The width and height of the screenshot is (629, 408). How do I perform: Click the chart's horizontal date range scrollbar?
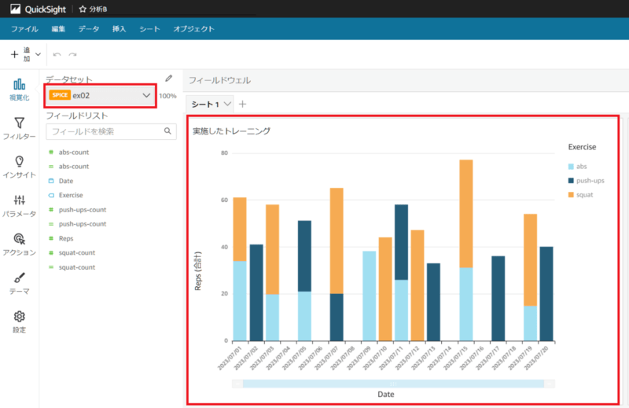pyautogui.click(x=393, y=384)
